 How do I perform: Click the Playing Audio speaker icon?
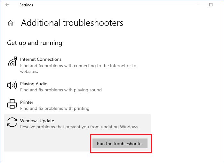click(x=12, y=86)
